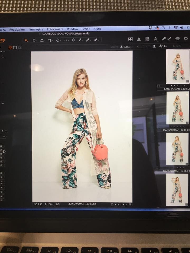Select the pointer cursor tool
This screenshot has height=253, width=190.
coord(26,40)
